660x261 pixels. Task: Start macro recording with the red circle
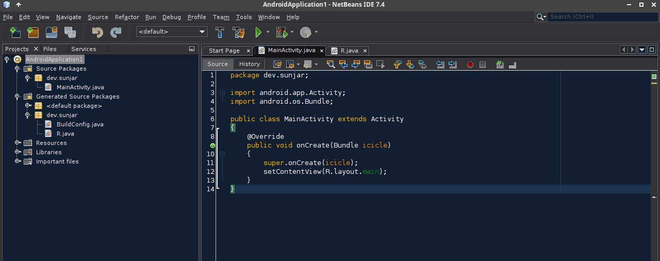pos(470,64)
